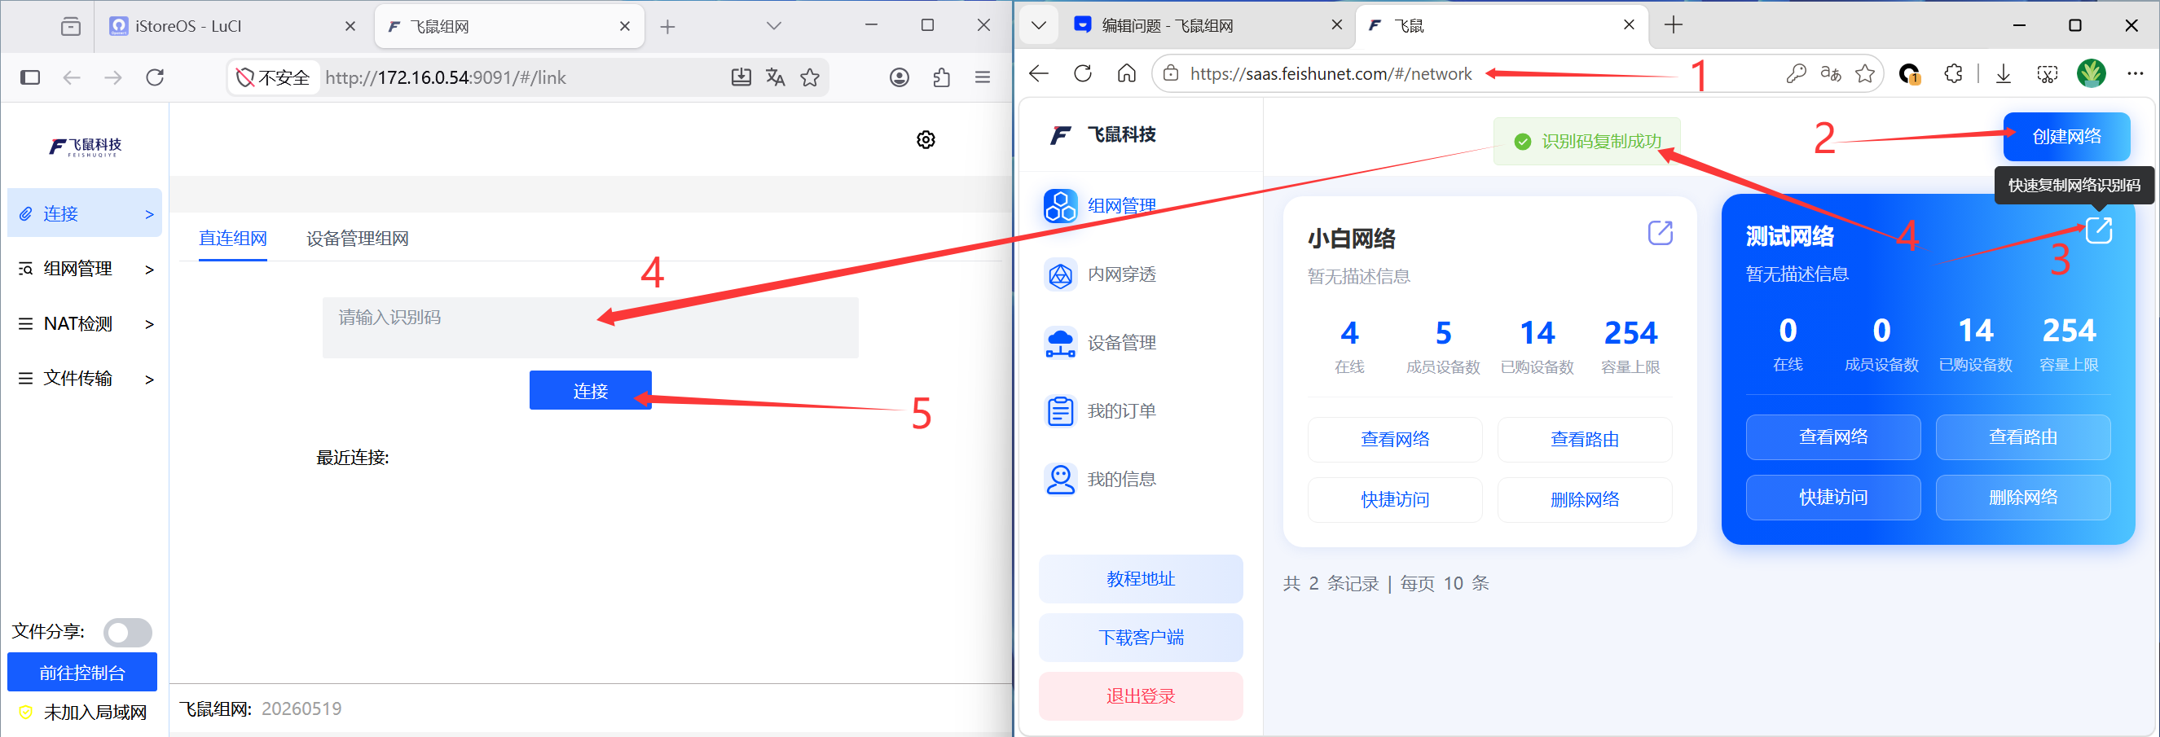Open a new tab in the right browser
Screen dimensions: 2160x737
pos(1673,25)
